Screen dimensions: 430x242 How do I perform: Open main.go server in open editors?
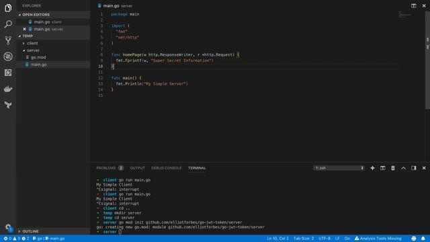pyautogui.click(x=53, y=29)
